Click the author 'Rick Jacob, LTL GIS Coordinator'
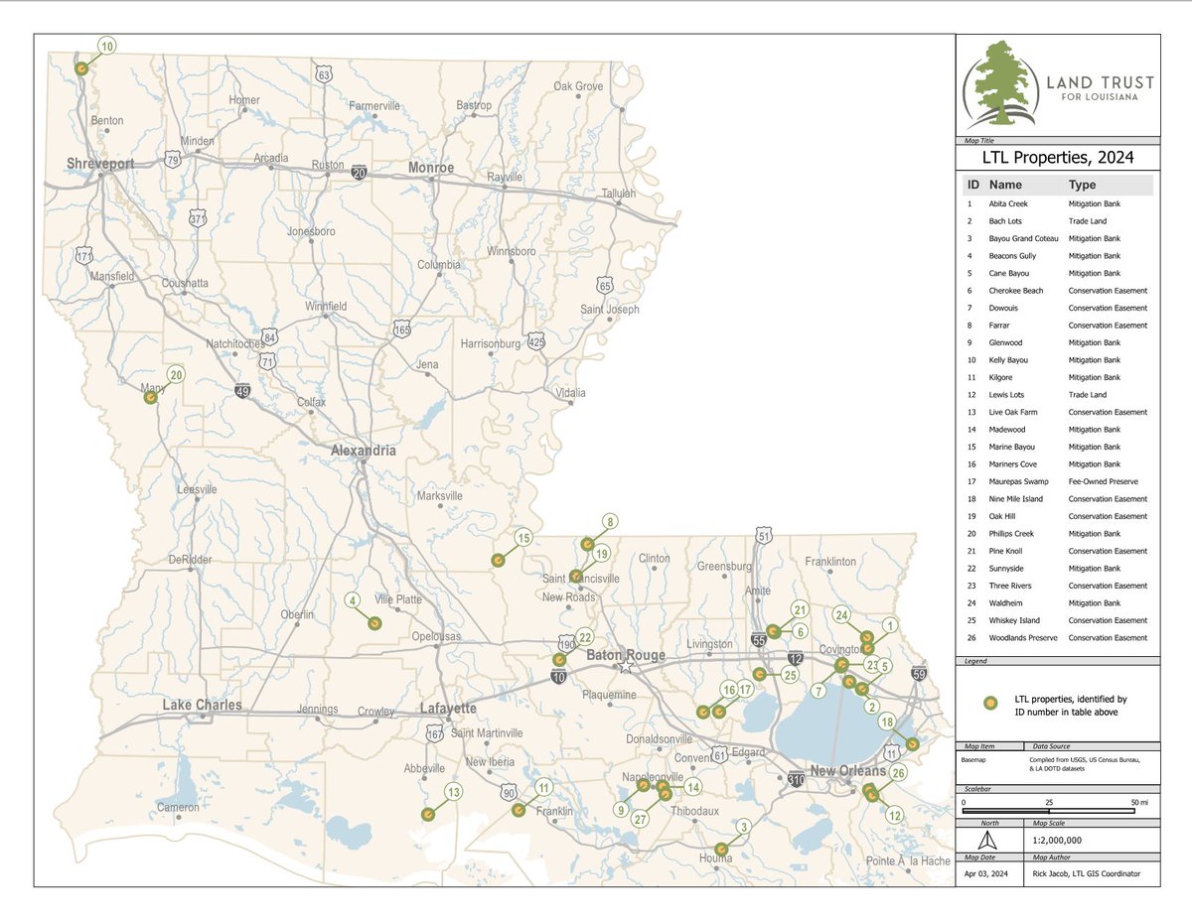 point(1087,873)
